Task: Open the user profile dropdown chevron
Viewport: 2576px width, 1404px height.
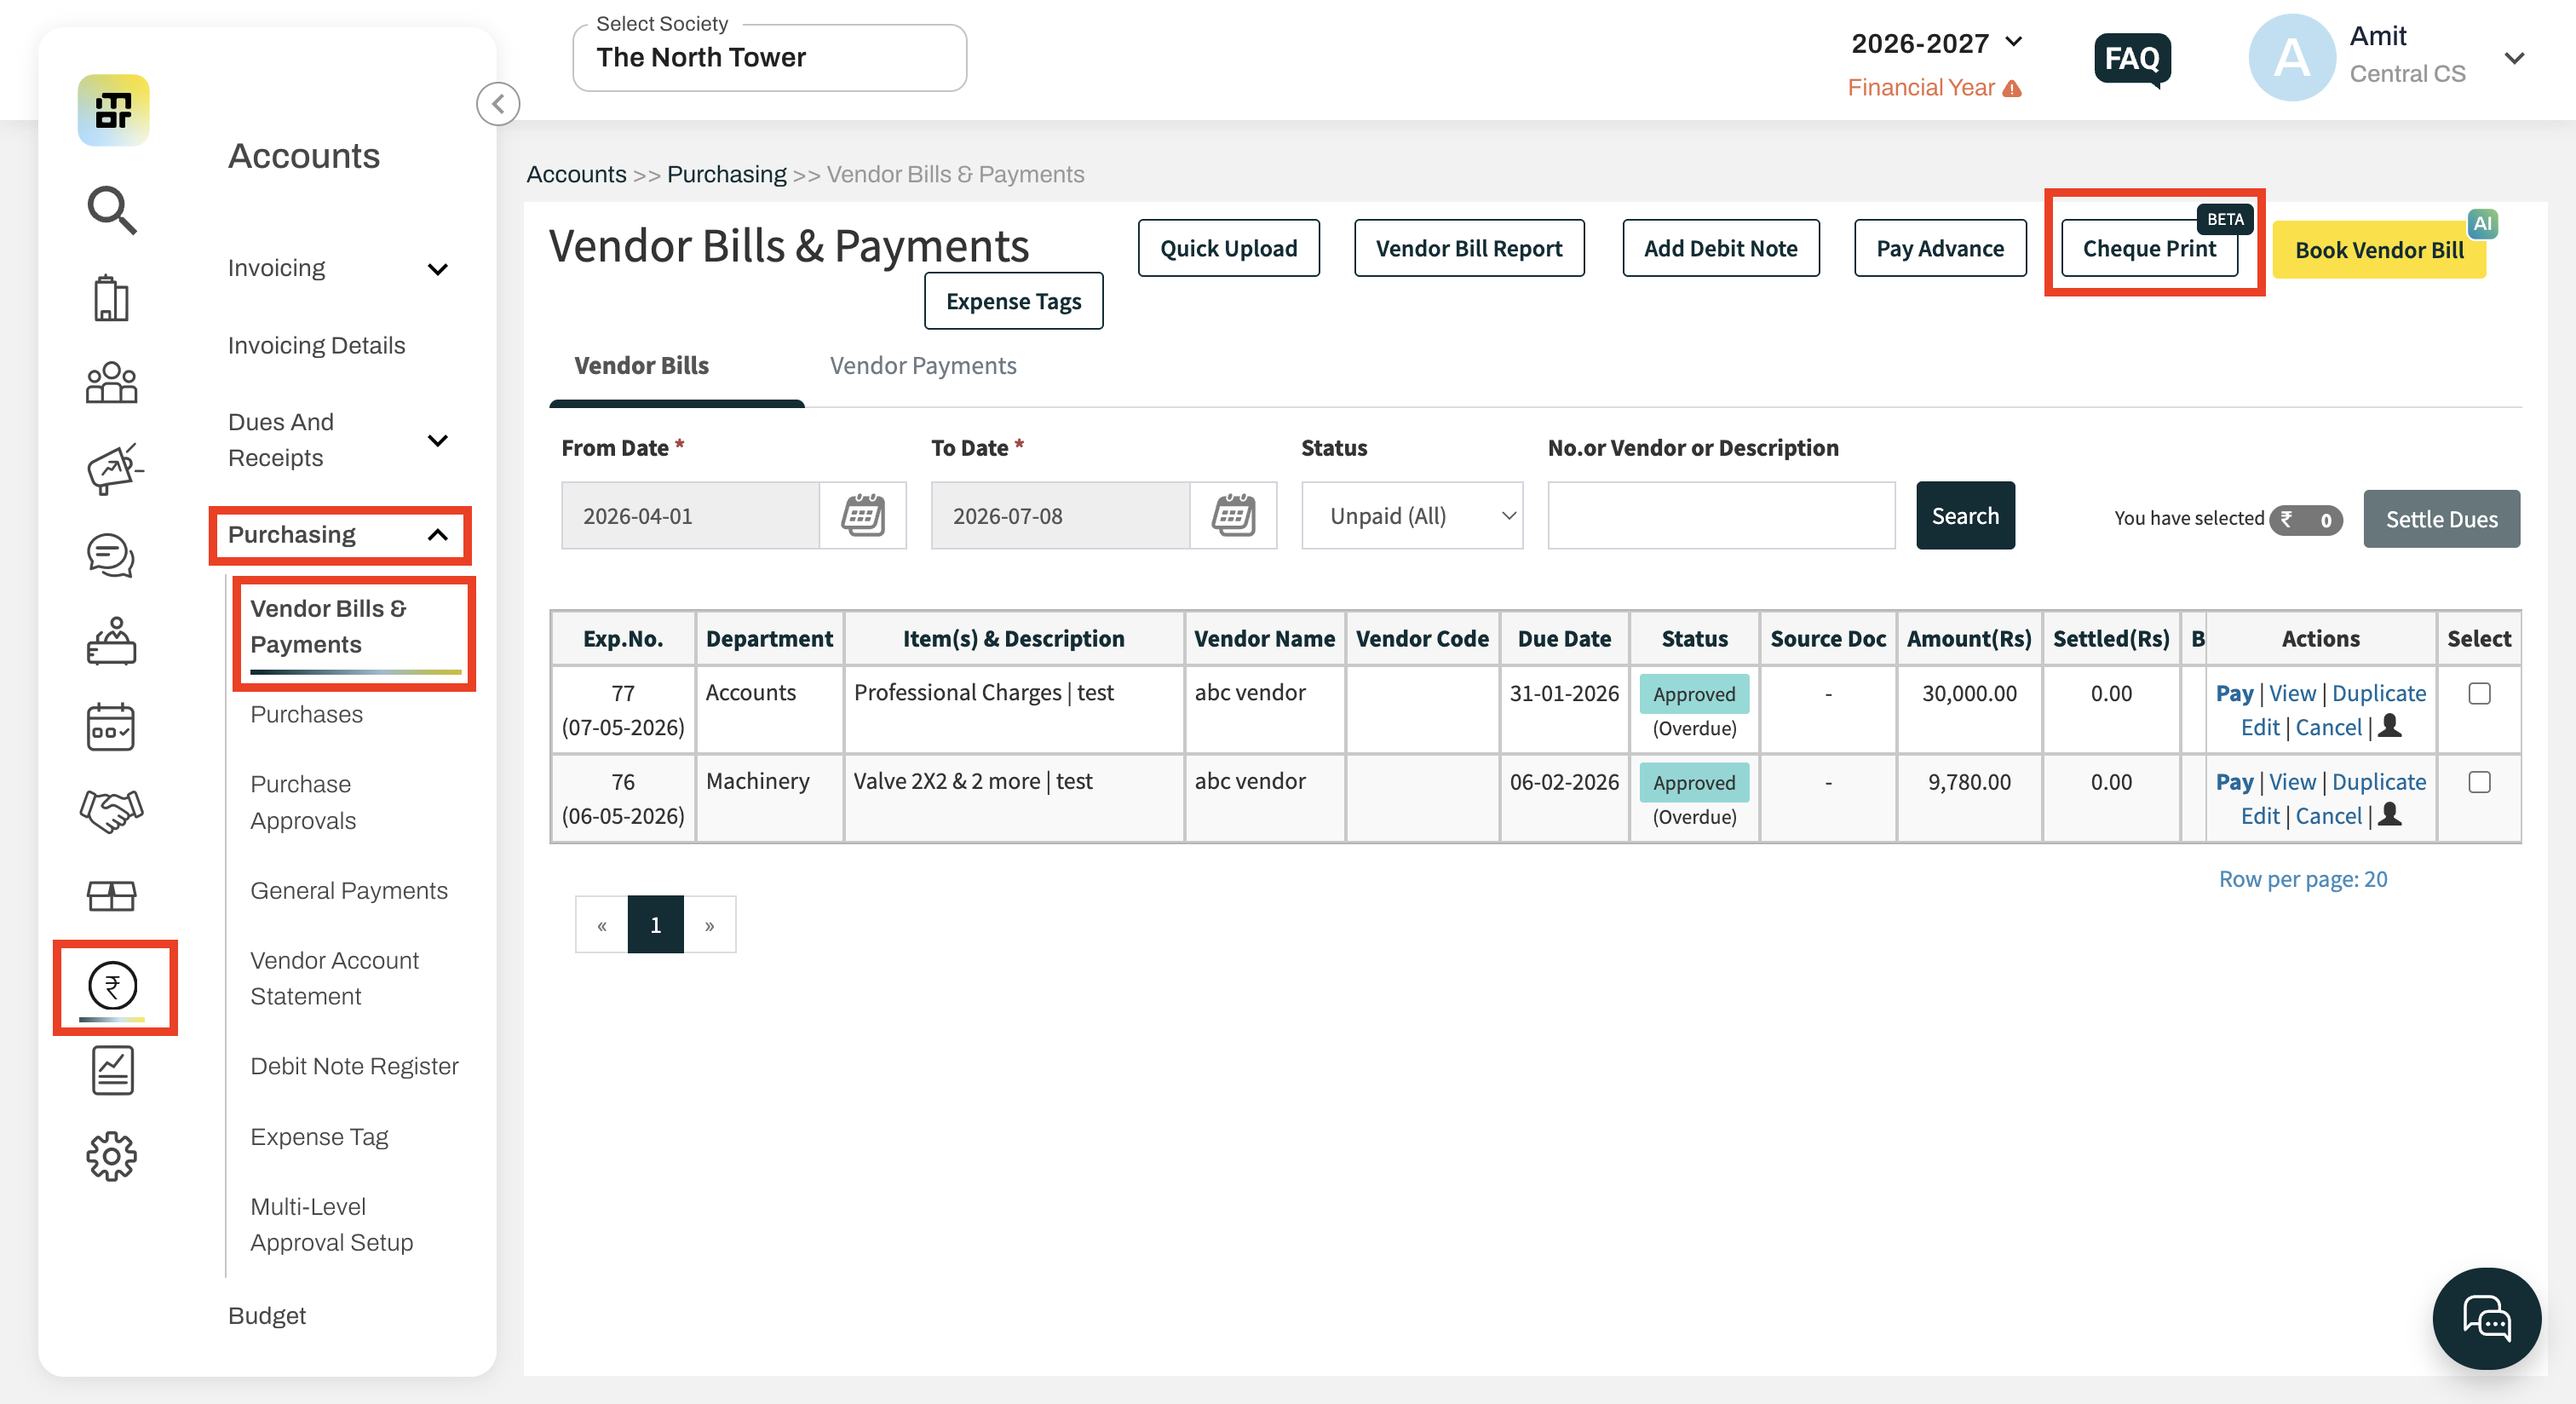Action: [x=2515, y=58]
